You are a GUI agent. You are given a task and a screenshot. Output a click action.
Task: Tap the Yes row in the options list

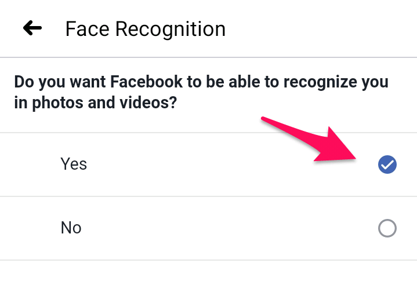click(x=208, y=165)
